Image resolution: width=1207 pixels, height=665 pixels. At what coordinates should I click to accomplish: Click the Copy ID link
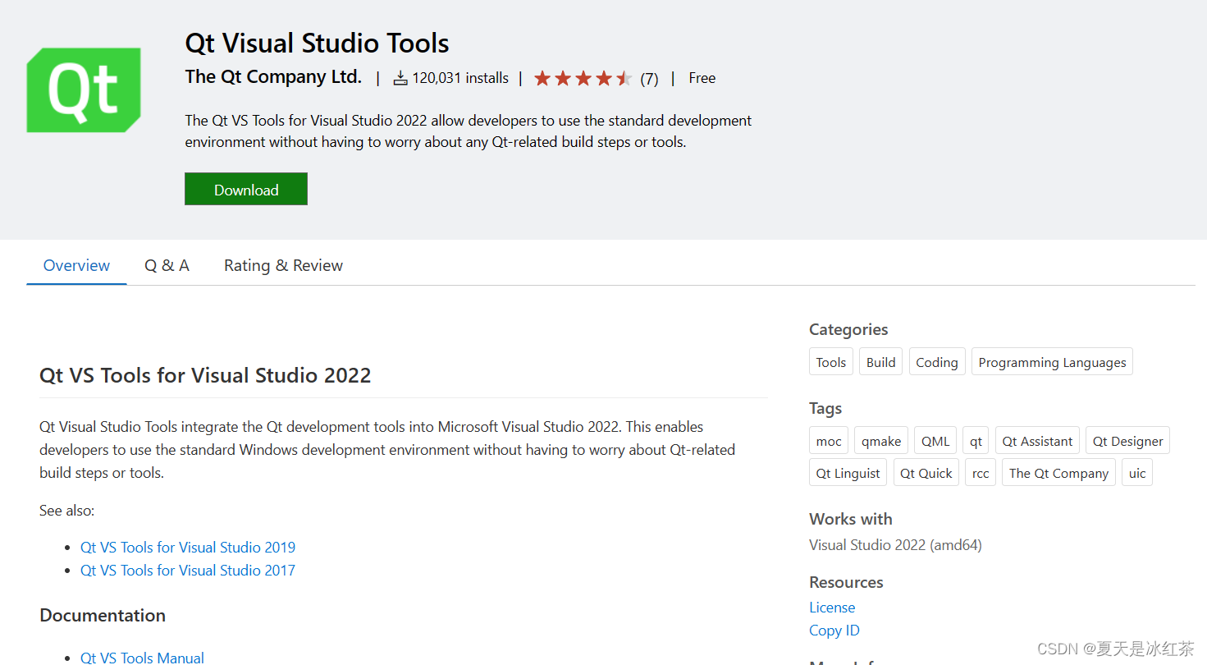tap(834, 631)
